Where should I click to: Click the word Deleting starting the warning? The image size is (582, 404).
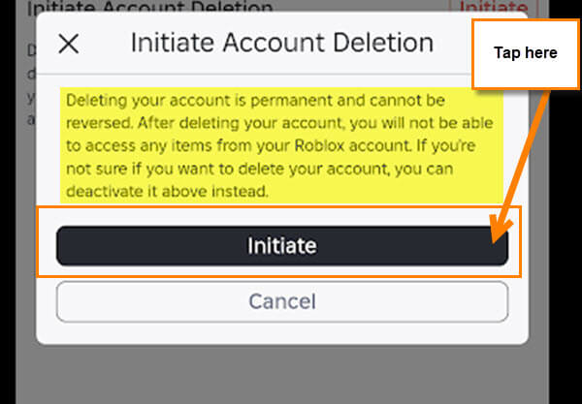point(97,100)
